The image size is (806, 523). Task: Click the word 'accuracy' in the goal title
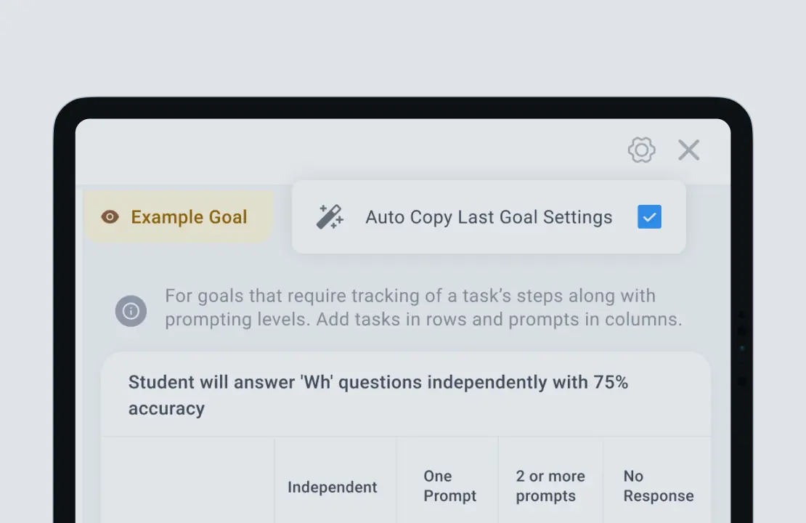point(166,408)
